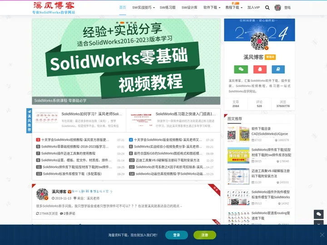This screenshot has height=245, width=327.
Task: Open the green WeChat button
Action: (241, 69)
